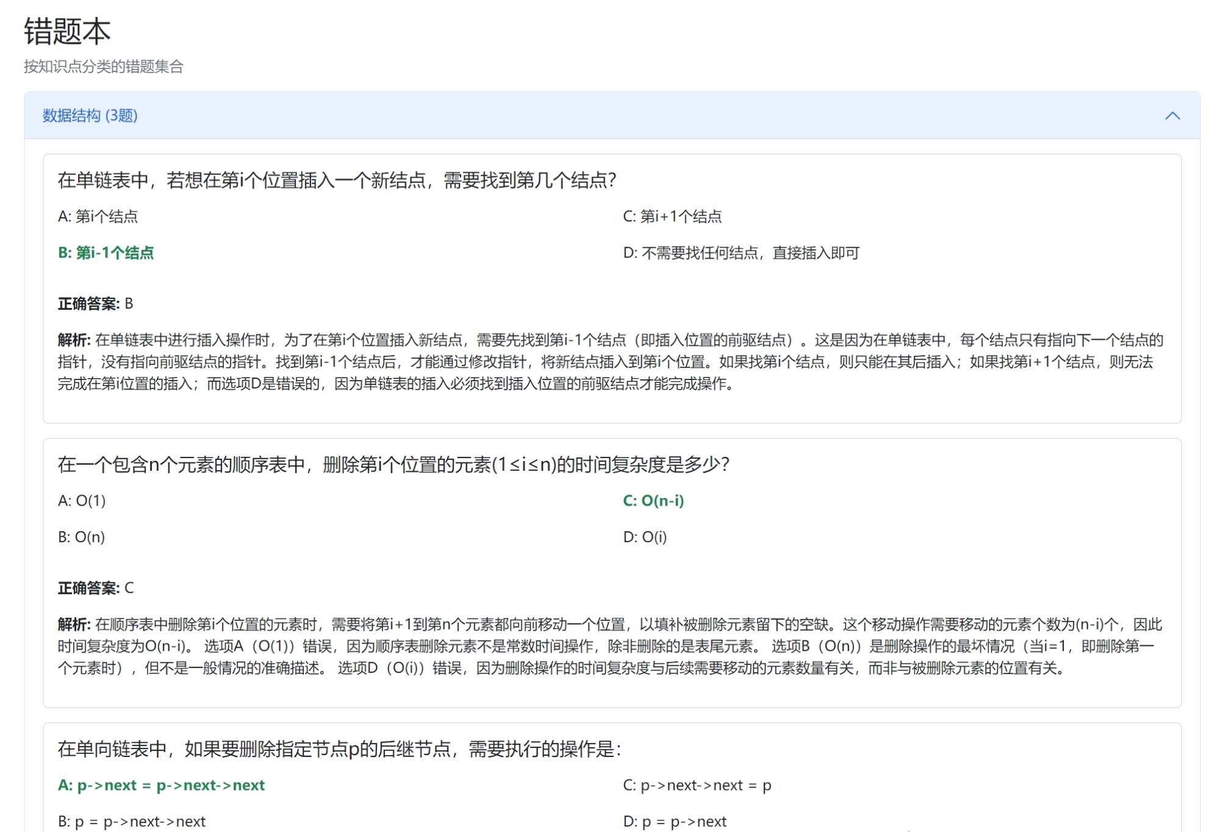Click the singly linked list insertion question

tap(337, 180)
